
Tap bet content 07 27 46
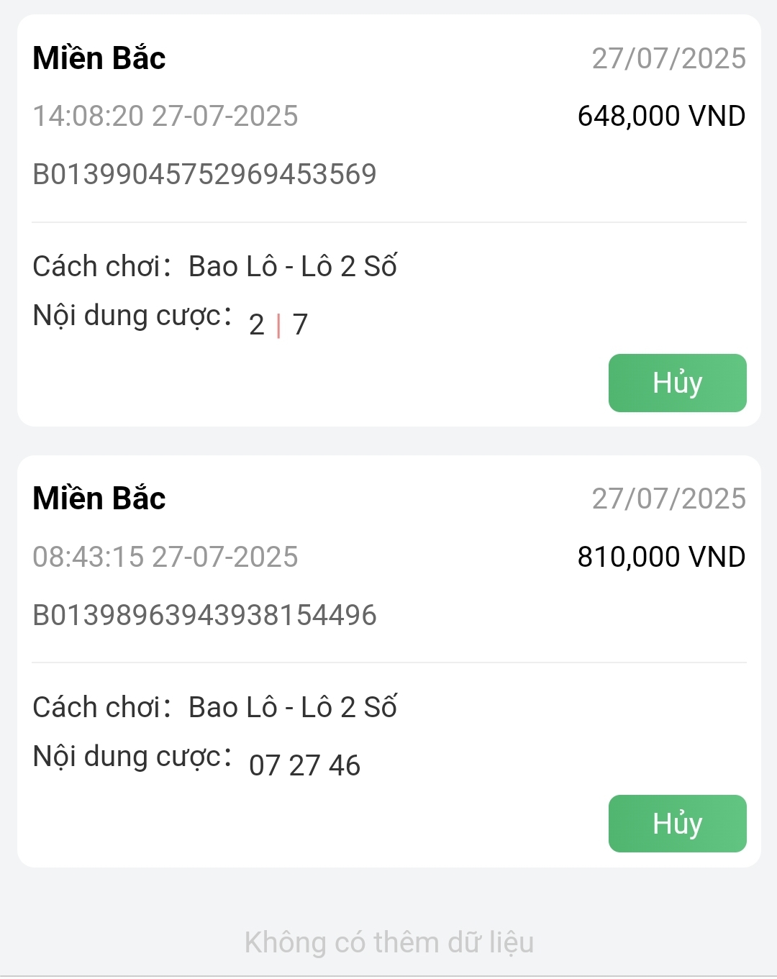304,765
